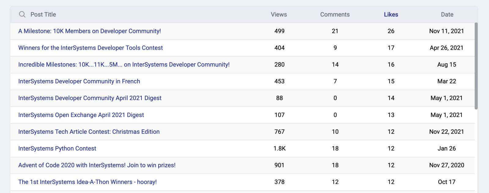Select likes value 15

[x=391, y=81]
